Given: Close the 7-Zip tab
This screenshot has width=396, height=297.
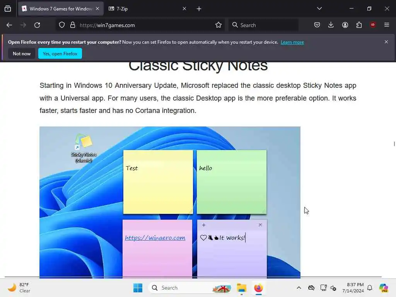Looking at the screenshot, I should click(x=184, y=9).
